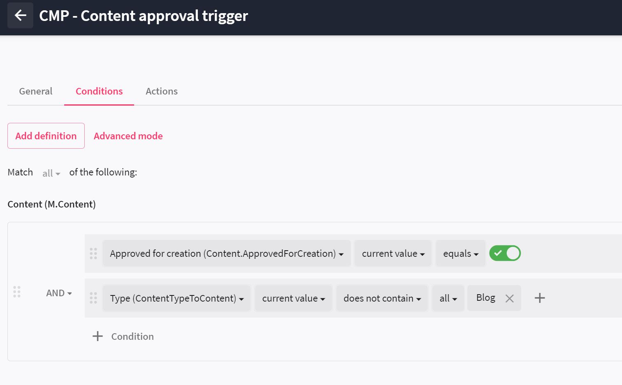The width and height of the screenshot is (622, 385).
Task: Click the drag handle beside the AND group
Action: 17,293
